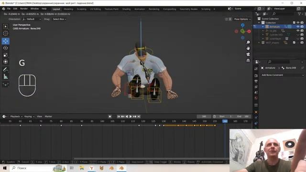Image resolution: width=306 pixels, height=172 pixels.
Task: Click the blue Z axis on navigation gizmo
Action: [242, 25]
